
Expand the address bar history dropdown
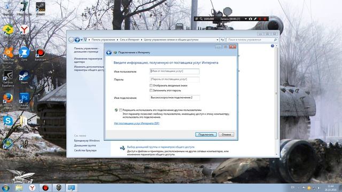[217, 40]
